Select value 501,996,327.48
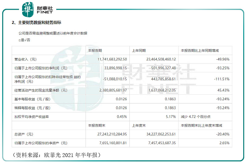The width and height of the screenshot is (246, 164). coord(164,68)
